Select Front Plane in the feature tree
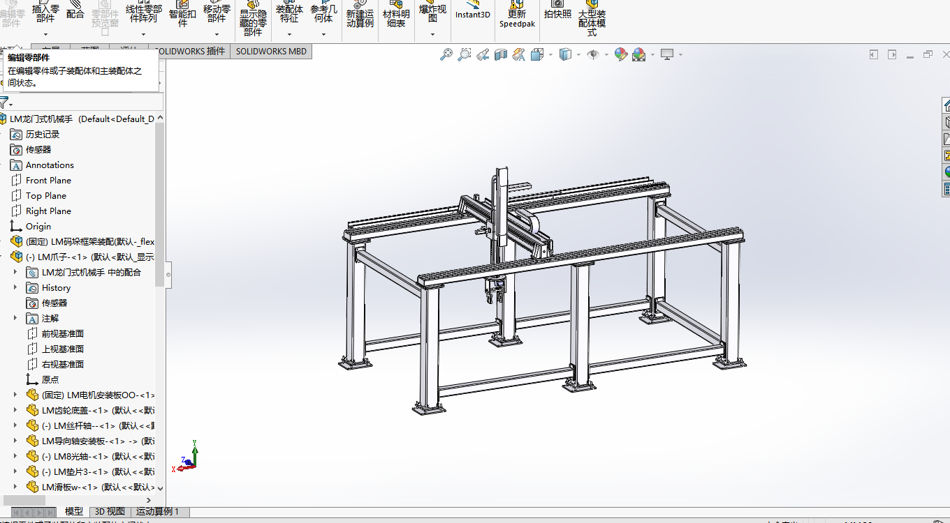The height and width of the screenshot is (523, 950). click(x=48, y=180)
